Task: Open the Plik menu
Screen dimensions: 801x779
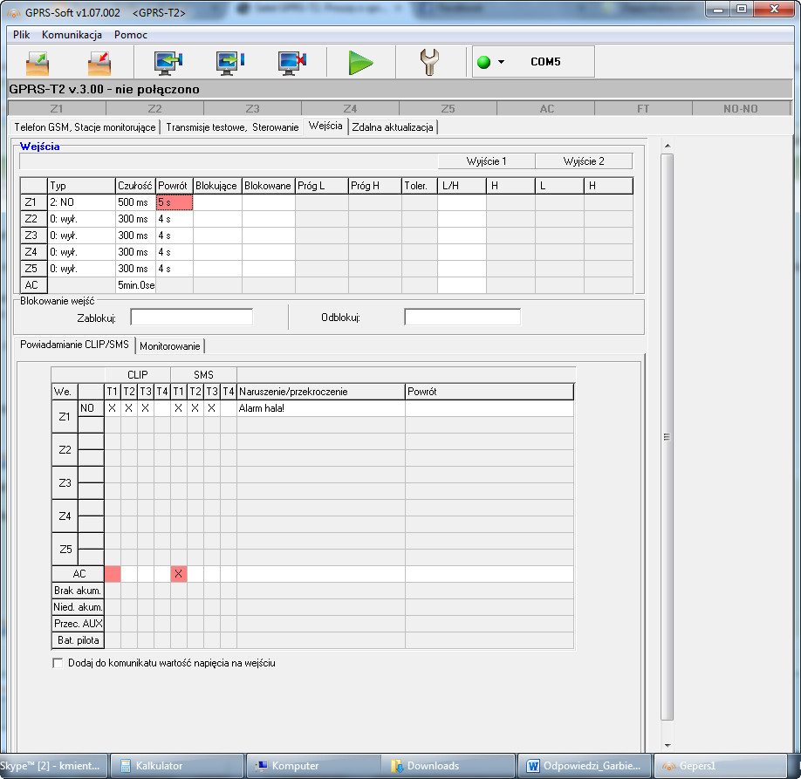Action: click(x=22, y=35)
